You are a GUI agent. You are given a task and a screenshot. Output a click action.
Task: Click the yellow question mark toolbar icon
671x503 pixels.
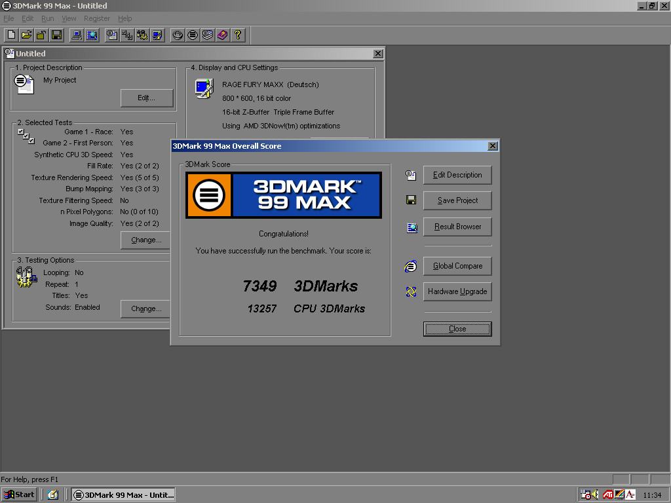coord(237,35)
